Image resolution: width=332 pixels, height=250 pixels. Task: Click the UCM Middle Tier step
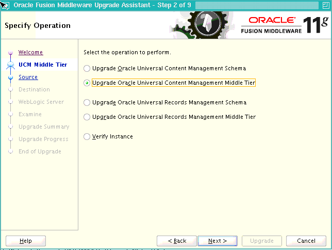[x=43, y=65]
